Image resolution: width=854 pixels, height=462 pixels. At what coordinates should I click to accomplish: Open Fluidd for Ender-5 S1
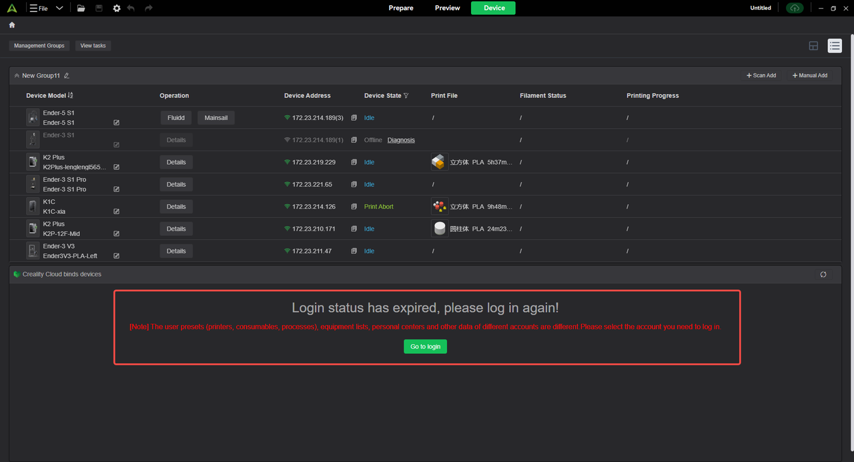[x=176, y=117]
